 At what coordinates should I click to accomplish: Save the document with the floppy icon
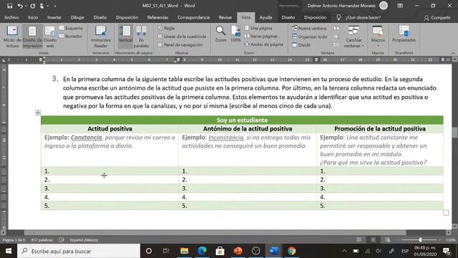pyautogui.click(x=9, y=6)
